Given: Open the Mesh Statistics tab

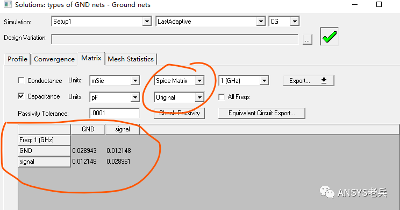Looking at the screenshot, I should pyautogui.click(x=131, y=59).
